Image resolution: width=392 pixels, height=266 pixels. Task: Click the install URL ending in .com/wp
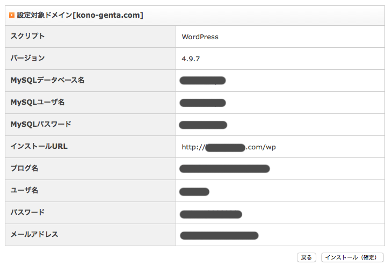[x=229, y=147]
